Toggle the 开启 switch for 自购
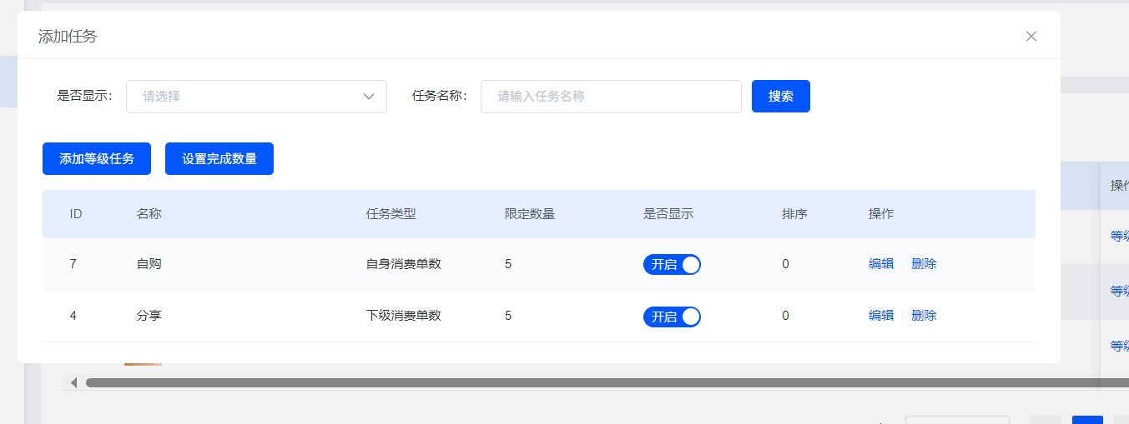Screen dimensions: 1129x424 pos(672,265)
